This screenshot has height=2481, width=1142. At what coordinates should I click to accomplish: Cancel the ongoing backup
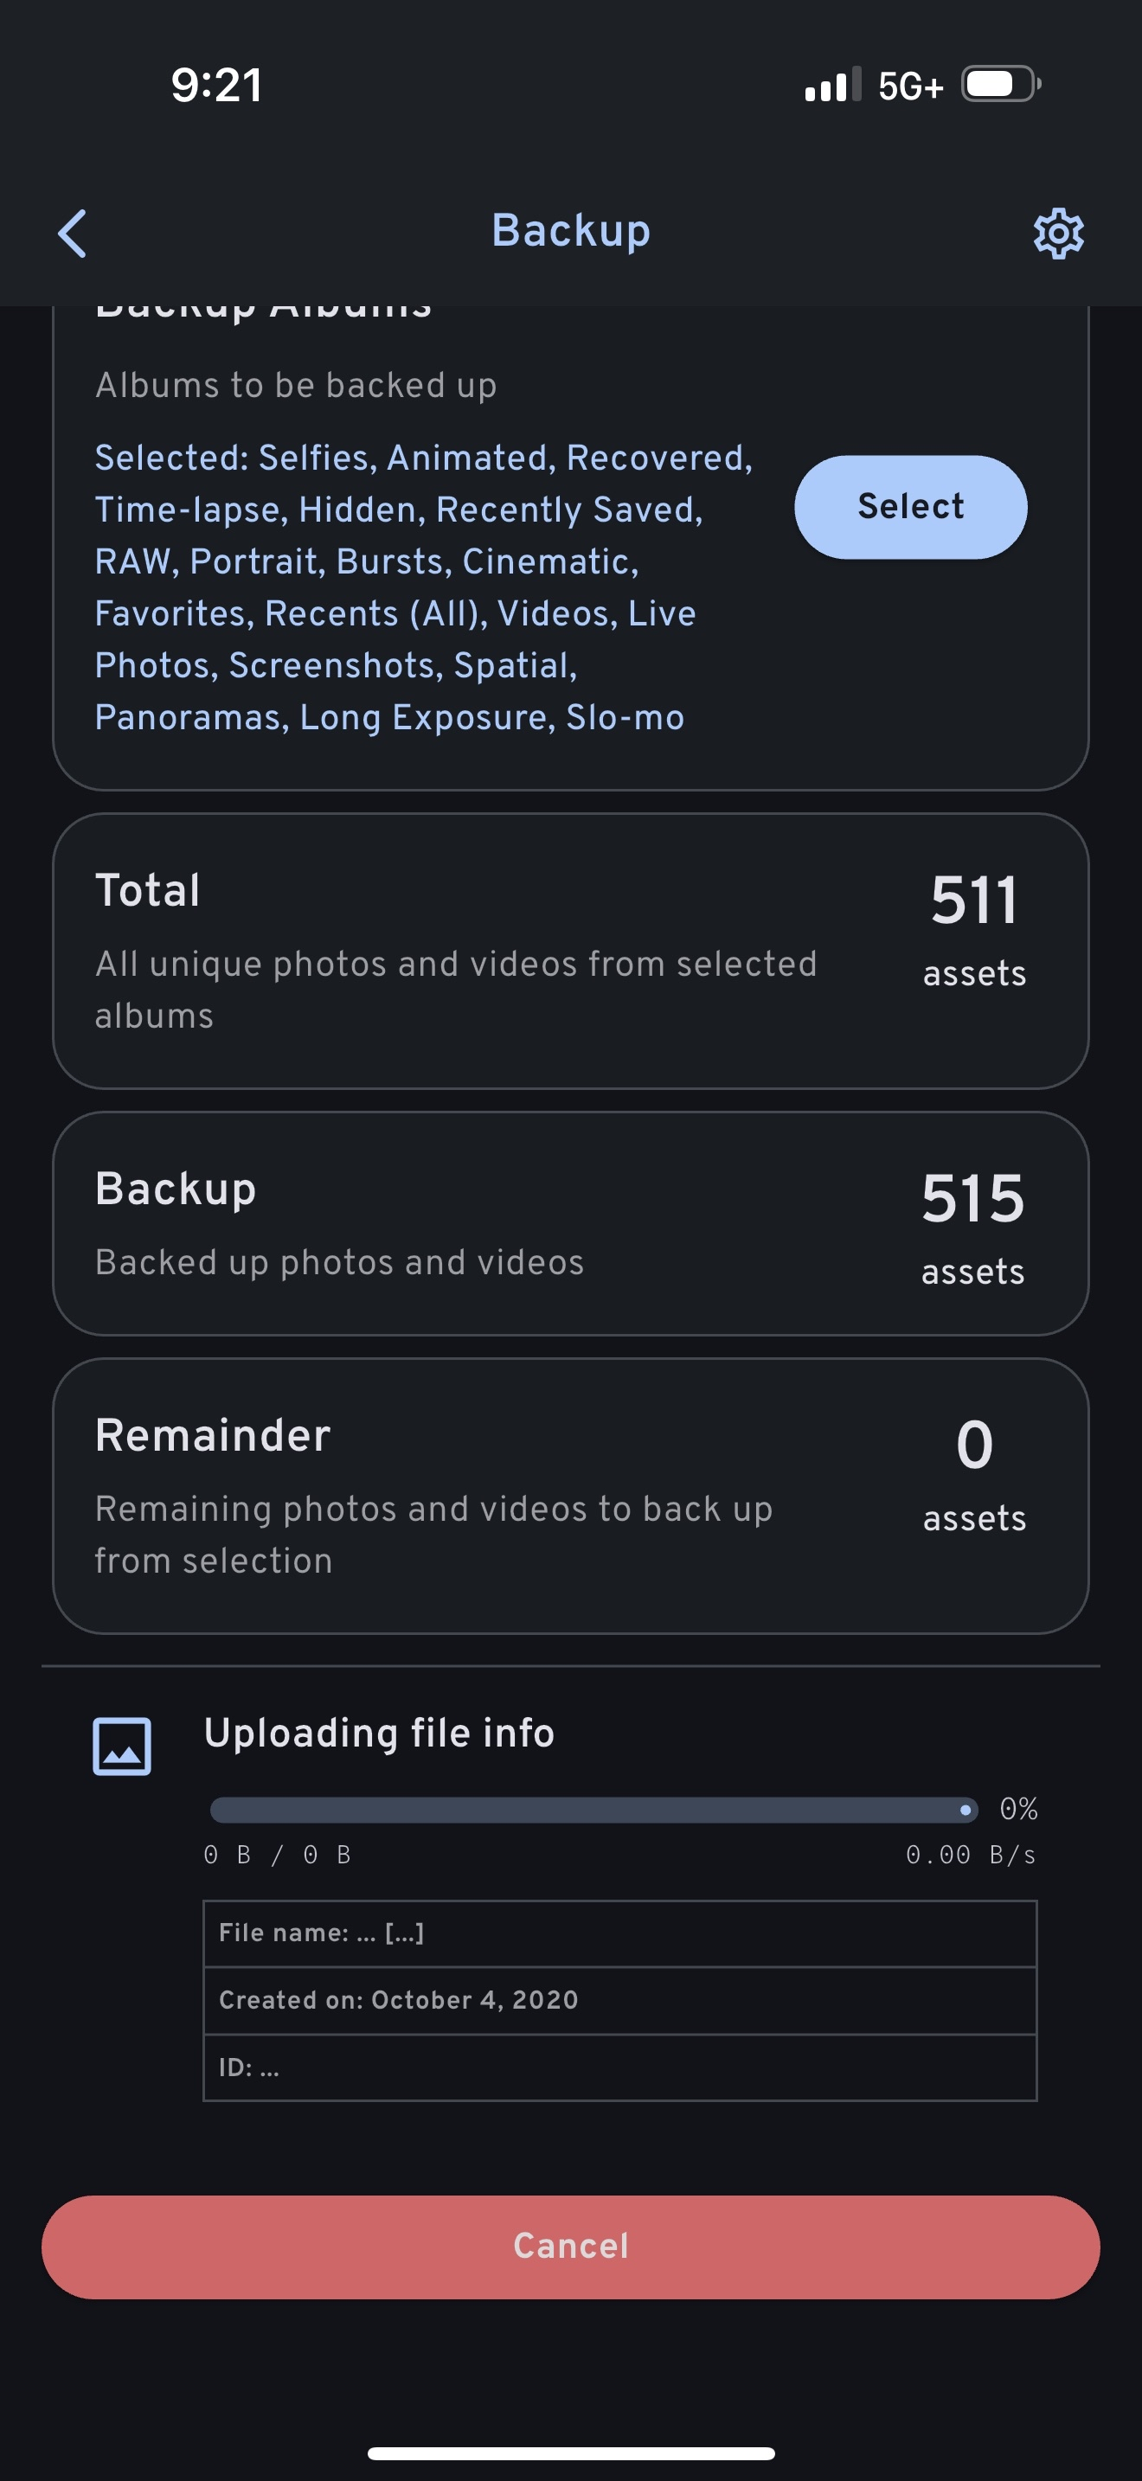click(x=570, y=2246)
